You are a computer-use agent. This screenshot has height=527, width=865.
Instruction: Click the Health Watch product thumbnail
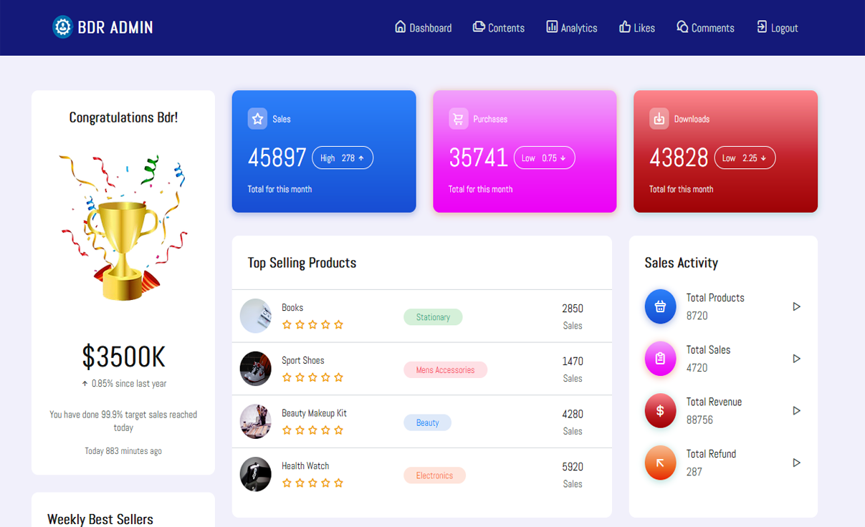pyautogui.click(x=255, y=474)
